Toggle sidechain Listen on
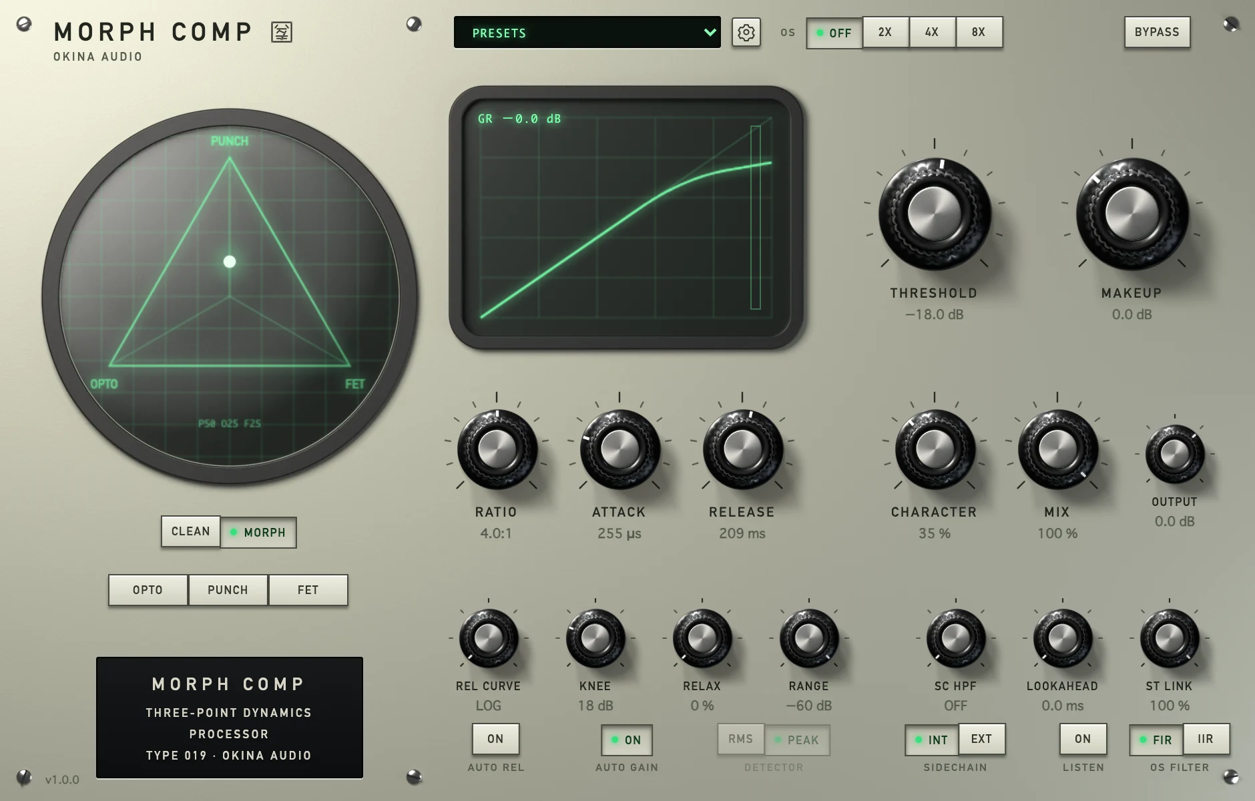The image size is (1255, 801). 1083,739
